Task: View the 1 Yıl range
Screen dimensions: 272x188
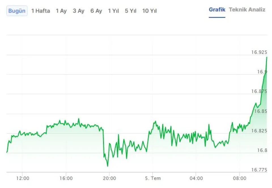Action: click(113, 11)
